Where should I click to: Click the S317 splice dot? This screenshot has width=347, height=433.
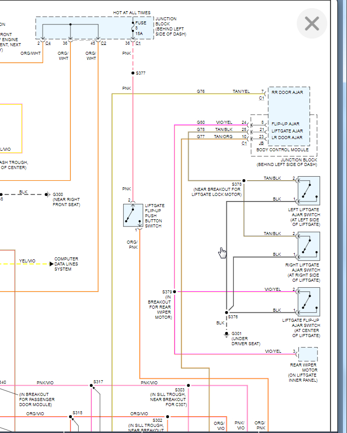tap(92, 385)
